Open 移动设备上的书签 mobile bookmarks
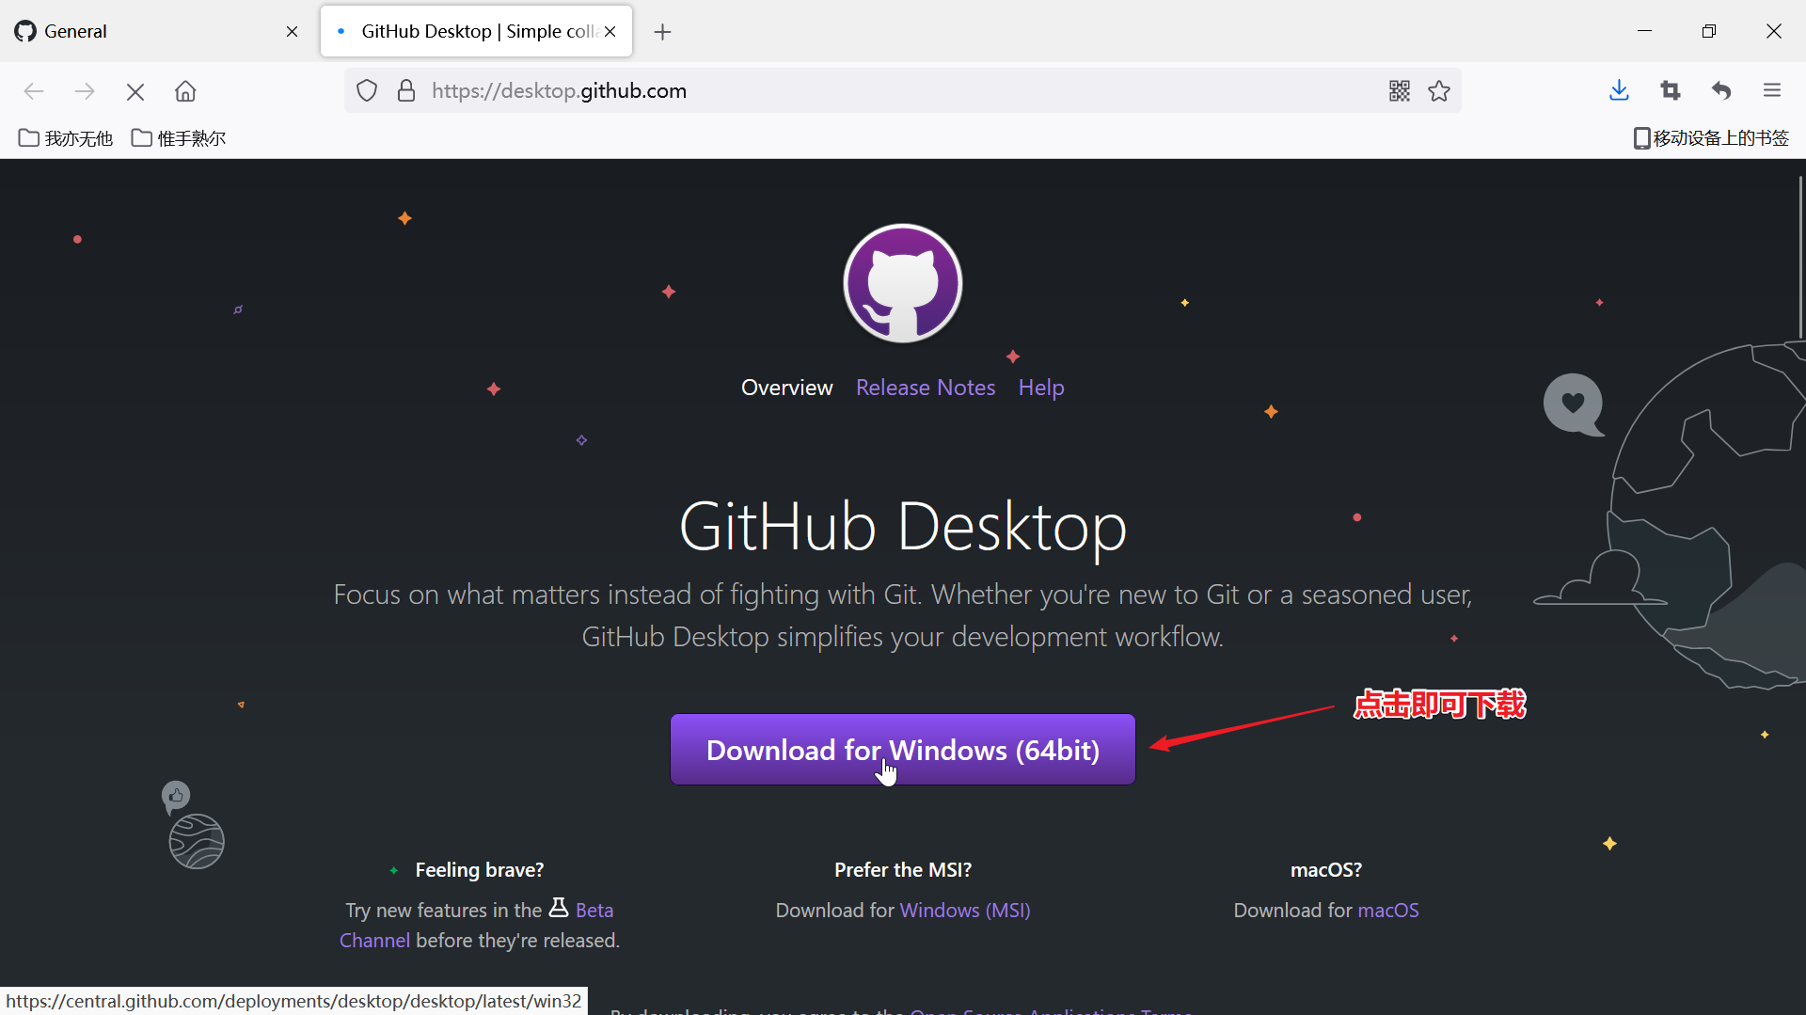This screenshot has width=1806, height=1015. tap(1711, 138)
